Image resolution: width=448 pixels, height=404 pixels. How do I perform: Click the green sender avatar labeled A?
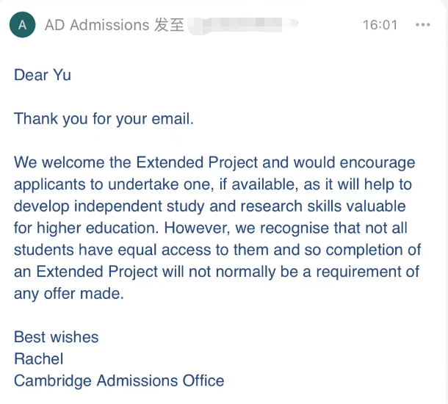(x=22, y=25)
